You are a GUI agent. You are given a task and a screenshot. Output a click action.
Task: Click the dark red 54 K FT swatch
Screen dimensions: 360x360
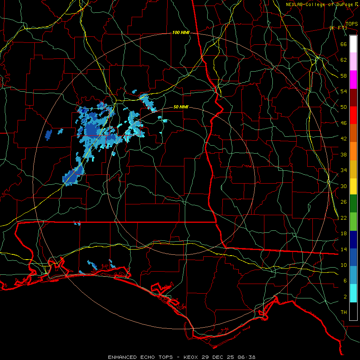pos(353,98)
